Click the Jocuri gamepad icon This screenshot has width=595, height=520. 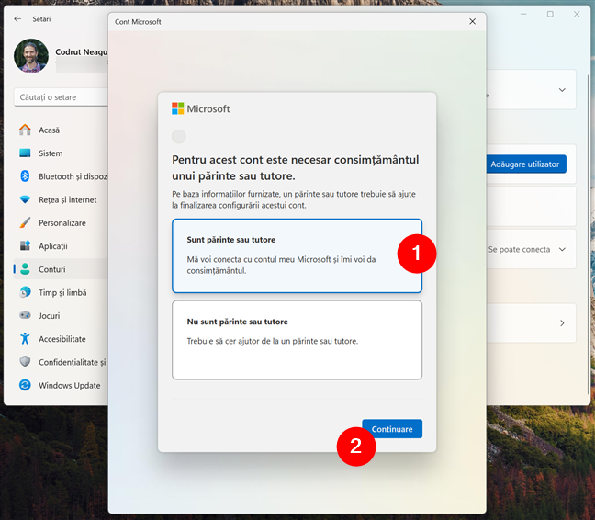coord(25,315)
